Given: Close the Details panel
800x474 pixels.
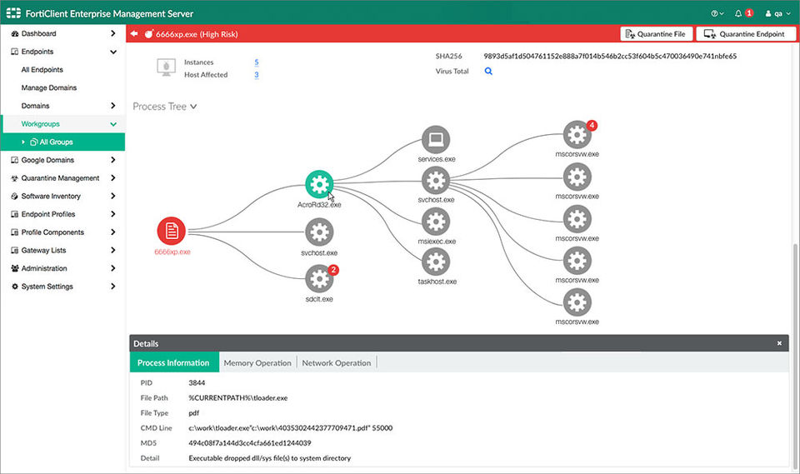Looking at the screenshot, I should tap(779, 343).
